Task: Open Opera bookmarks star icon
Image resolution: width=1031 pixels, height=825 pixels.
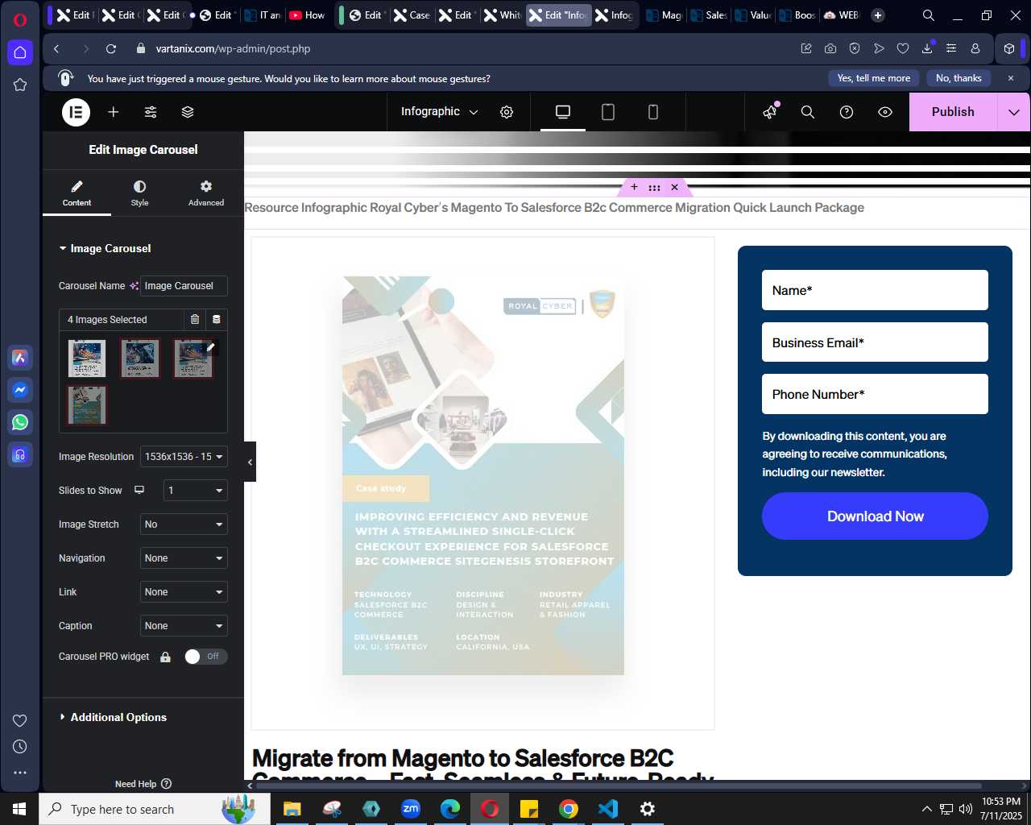Action: (x=20, y=85)
